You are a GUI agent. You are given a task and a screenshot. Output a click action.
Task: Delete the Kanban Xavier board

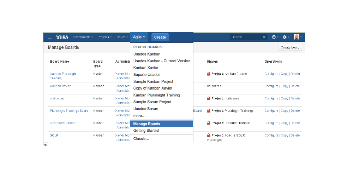click(x=295, y=86)
